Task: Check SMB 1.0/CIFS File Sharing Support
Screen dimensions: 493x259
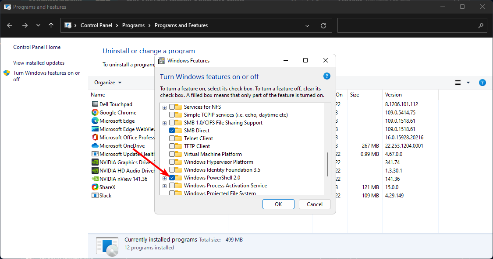Action: coord(172,122)
